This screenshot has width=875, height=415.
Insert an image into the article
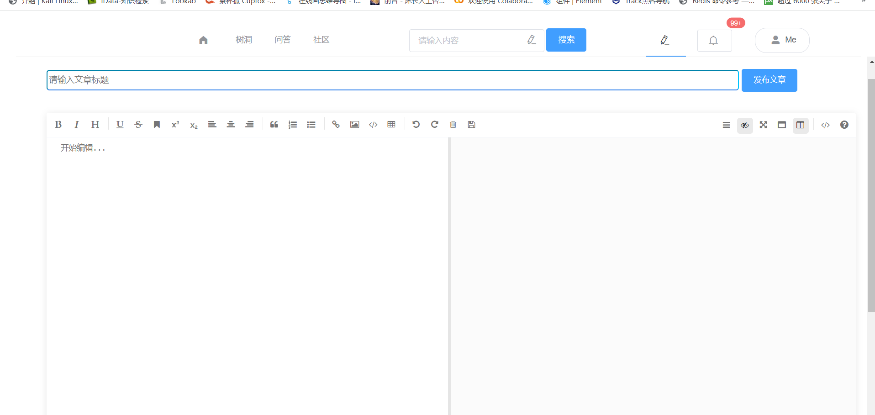click(x=354, y=125)
